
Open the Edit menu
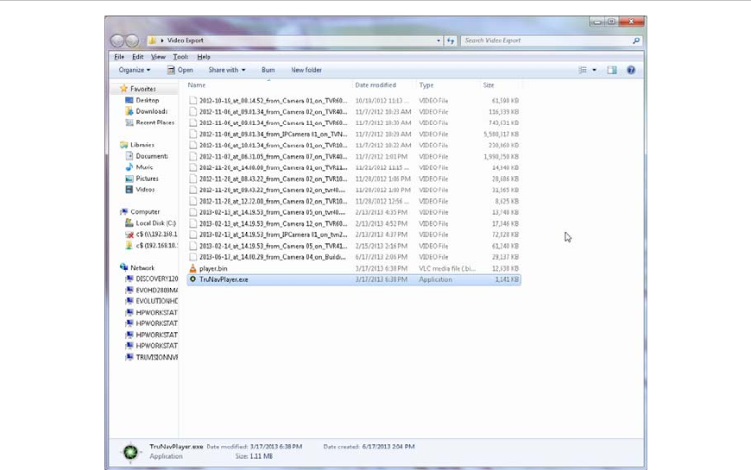coord(138,56)
